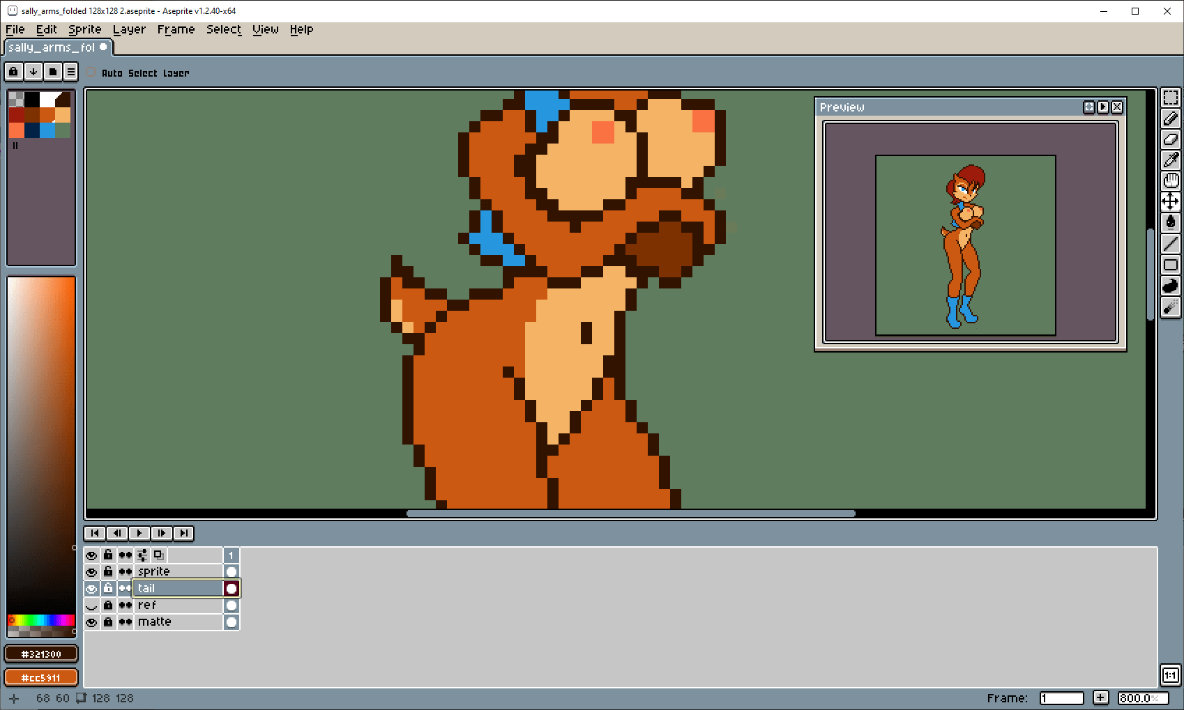Select the Contour blob tool

(1170, 286)
